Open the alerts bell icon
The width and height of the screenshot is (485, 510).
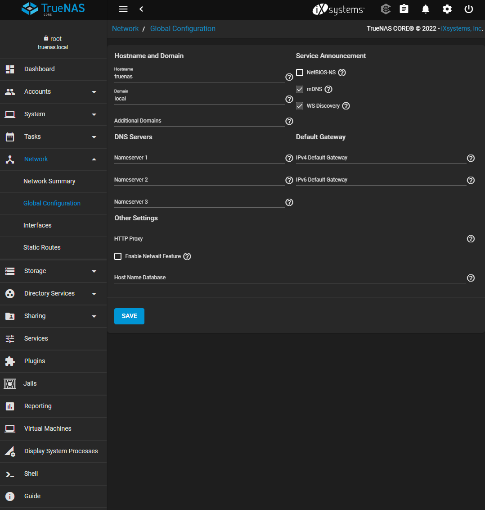[426, 9]
